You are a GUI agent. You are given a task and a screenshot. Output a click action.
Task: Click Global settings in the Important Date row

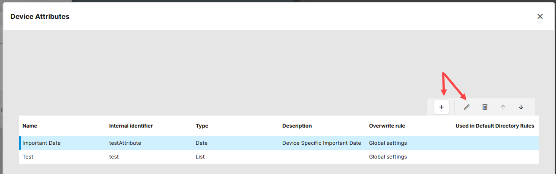[x=388, y=143]
